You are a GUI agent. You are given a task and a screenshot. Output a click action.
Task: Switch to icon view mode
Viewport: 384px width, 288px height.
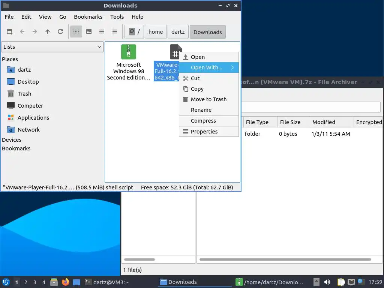click(x=76, y=31)
